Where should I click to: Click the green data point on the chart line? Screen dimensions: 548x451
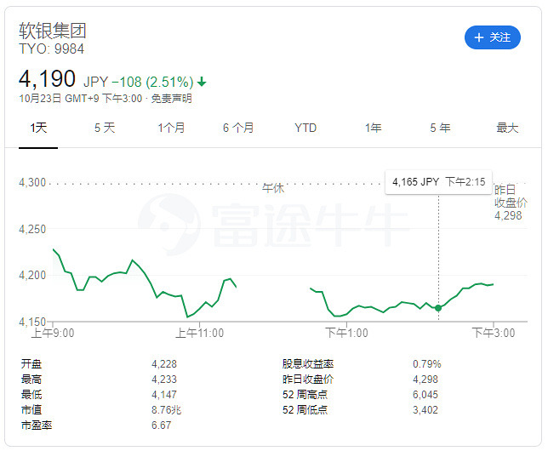[438, 308]
